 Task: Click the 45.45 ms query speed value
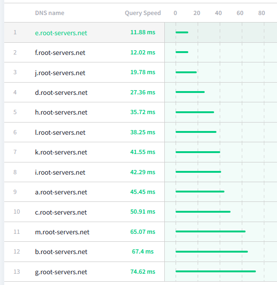click(x=143, y=192)
